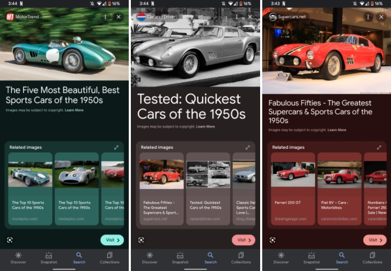
Task: Open three-dot menu on Supercars.net image
Action: pos(368,17)
